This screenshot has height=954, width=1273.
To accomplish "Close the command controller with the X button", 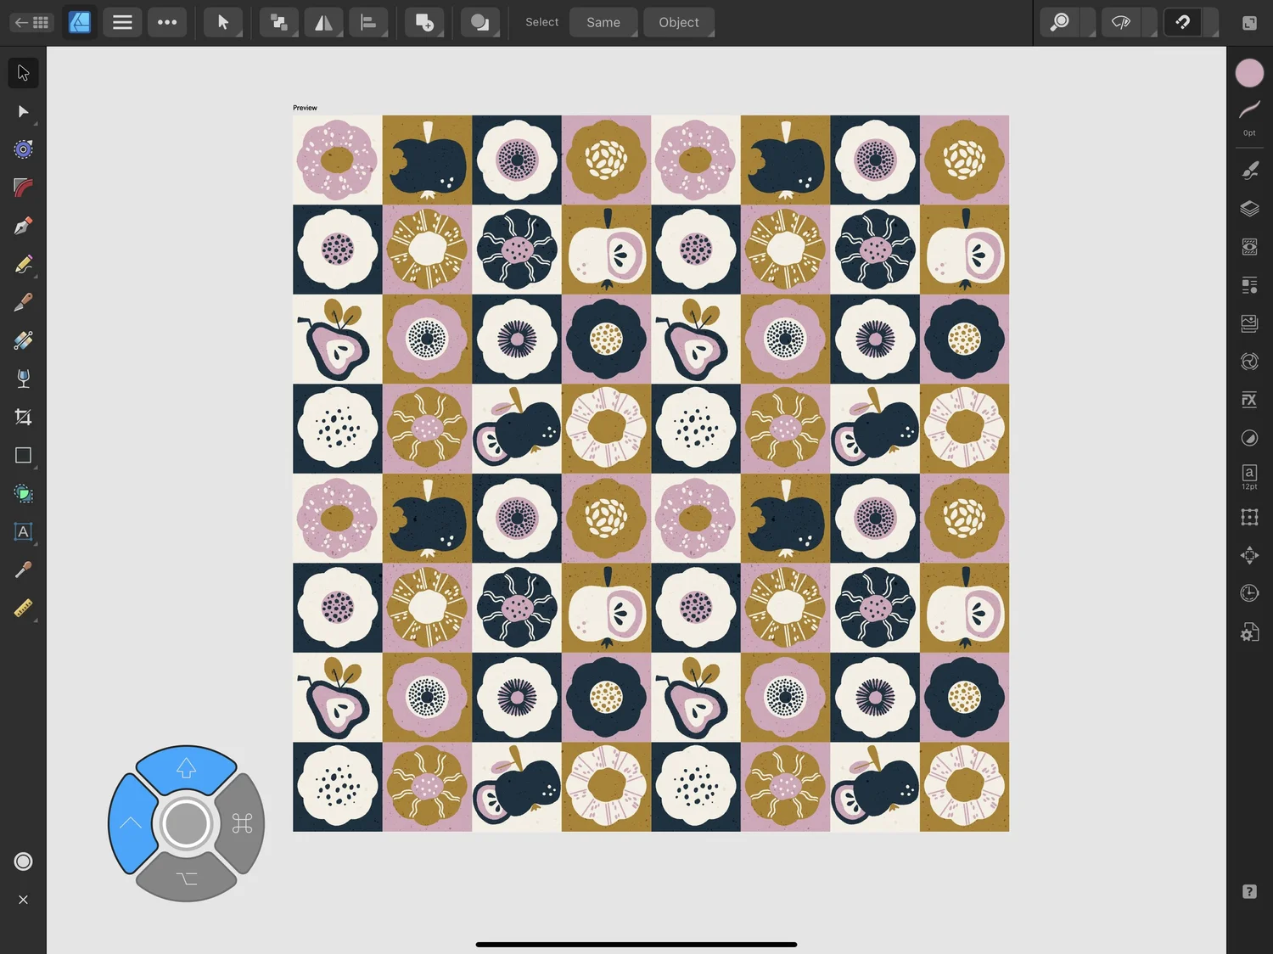I will pos(23,900).
